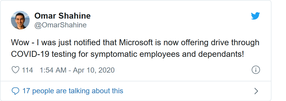The height and width of the screenshot is (101, 286).
Task: Click the word "dependants!" ending the tweet
Action: point(221,55)
